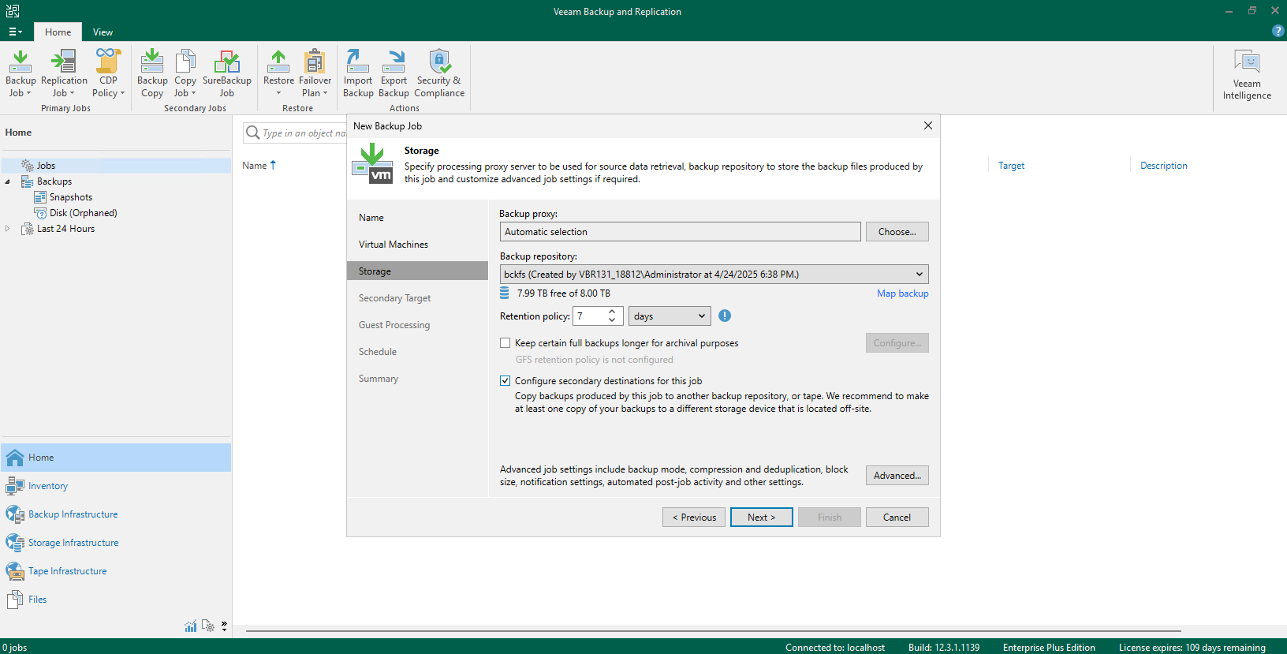Click the Tape Infrastructure view icon

point(15,571)
